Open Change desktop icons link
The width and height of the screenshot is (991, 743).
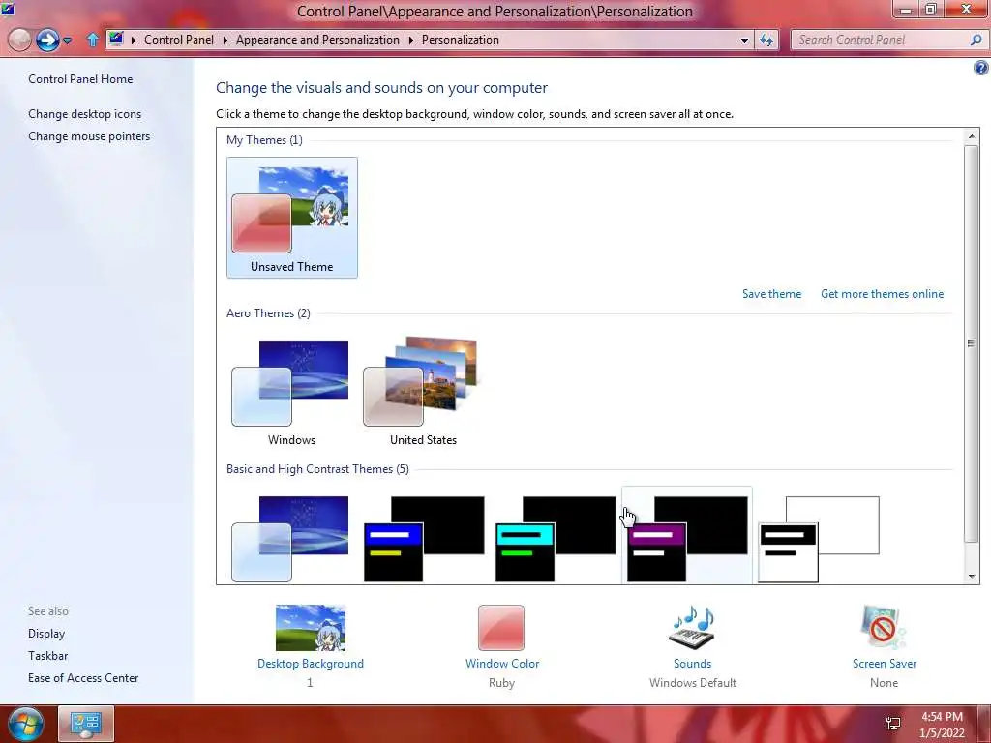click(x=85, y=114)
